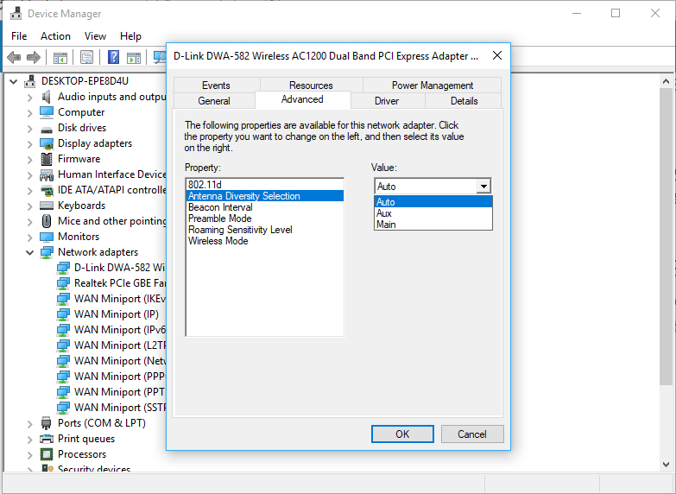
Task: Select the Beacon Interval property
Action: [265, 207]
